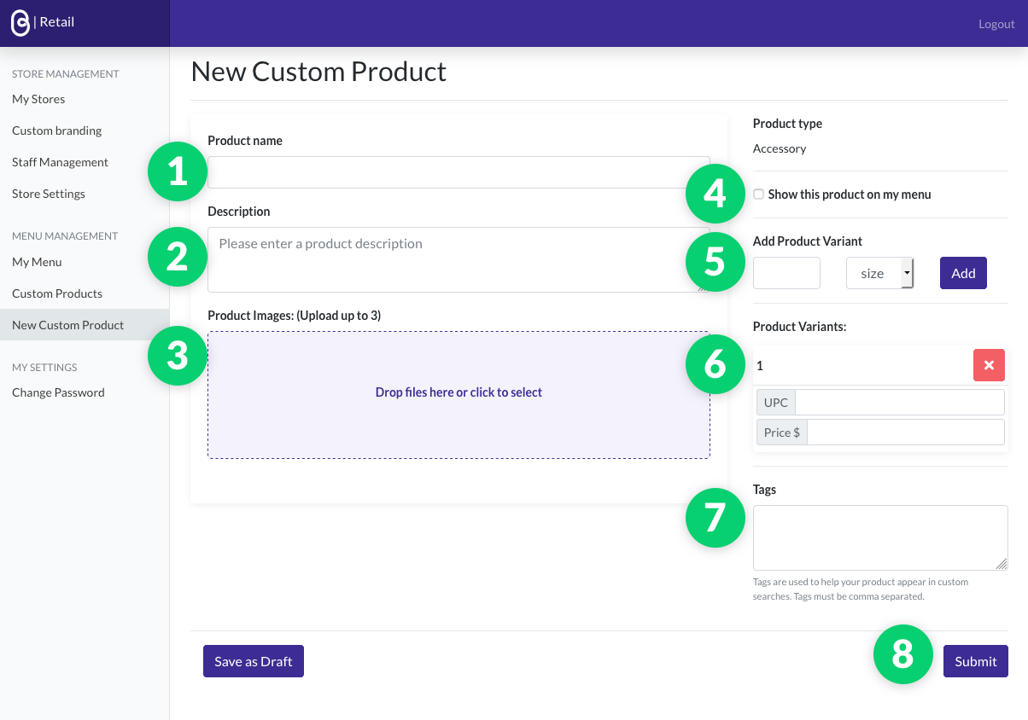Enable Show this product on my menu
The width and height of the screenshot is (1028, 720).
click(x=758, y=195)
